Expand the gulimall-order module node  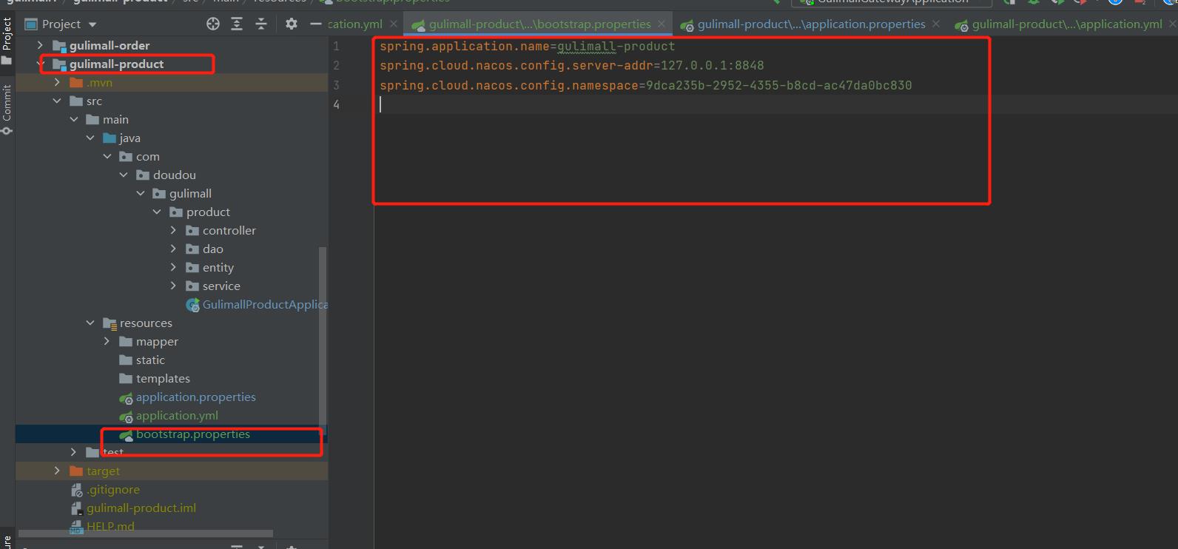(41, 46)
